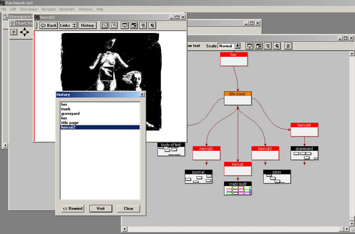
Task: Click the Back button in hercut2 toolbar
Action: (x=48, y=25)
